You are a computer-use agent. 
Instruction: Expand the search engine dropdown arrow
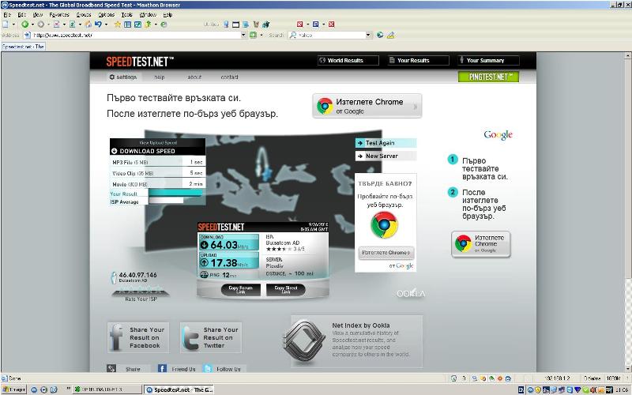tap(368, 35)
